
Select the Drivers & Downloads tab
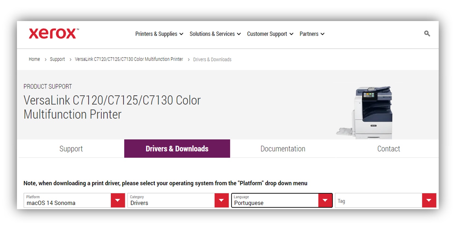click(177, 149)
